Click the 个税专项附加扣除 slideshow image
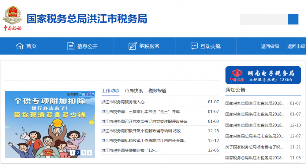Screen dimensions: 306x164 tap(50, 122)
